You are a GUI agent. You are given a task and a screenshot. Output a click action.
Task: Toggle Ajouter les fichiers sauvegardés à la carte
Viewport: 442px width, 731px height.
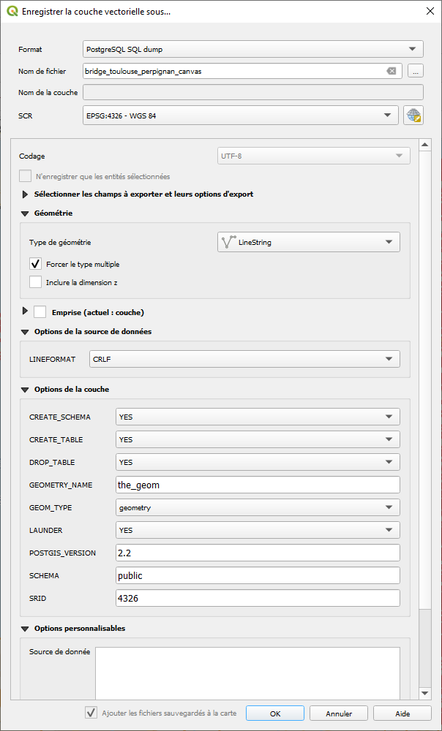coord(91,712)
